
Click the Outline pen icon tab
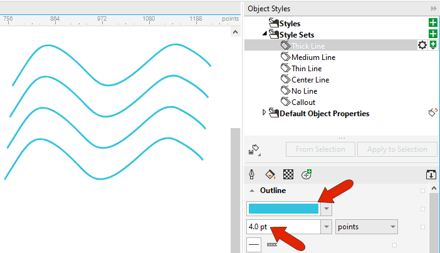(252, 174)
